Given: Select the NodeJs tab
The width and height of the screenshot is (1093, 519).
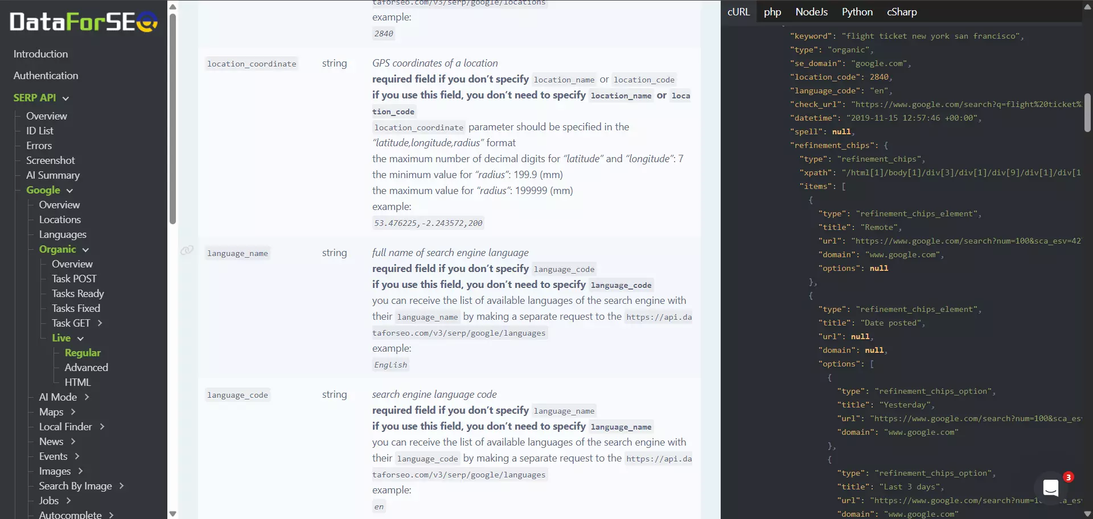Looking at the screenshot, I should (x=811, y=11).
